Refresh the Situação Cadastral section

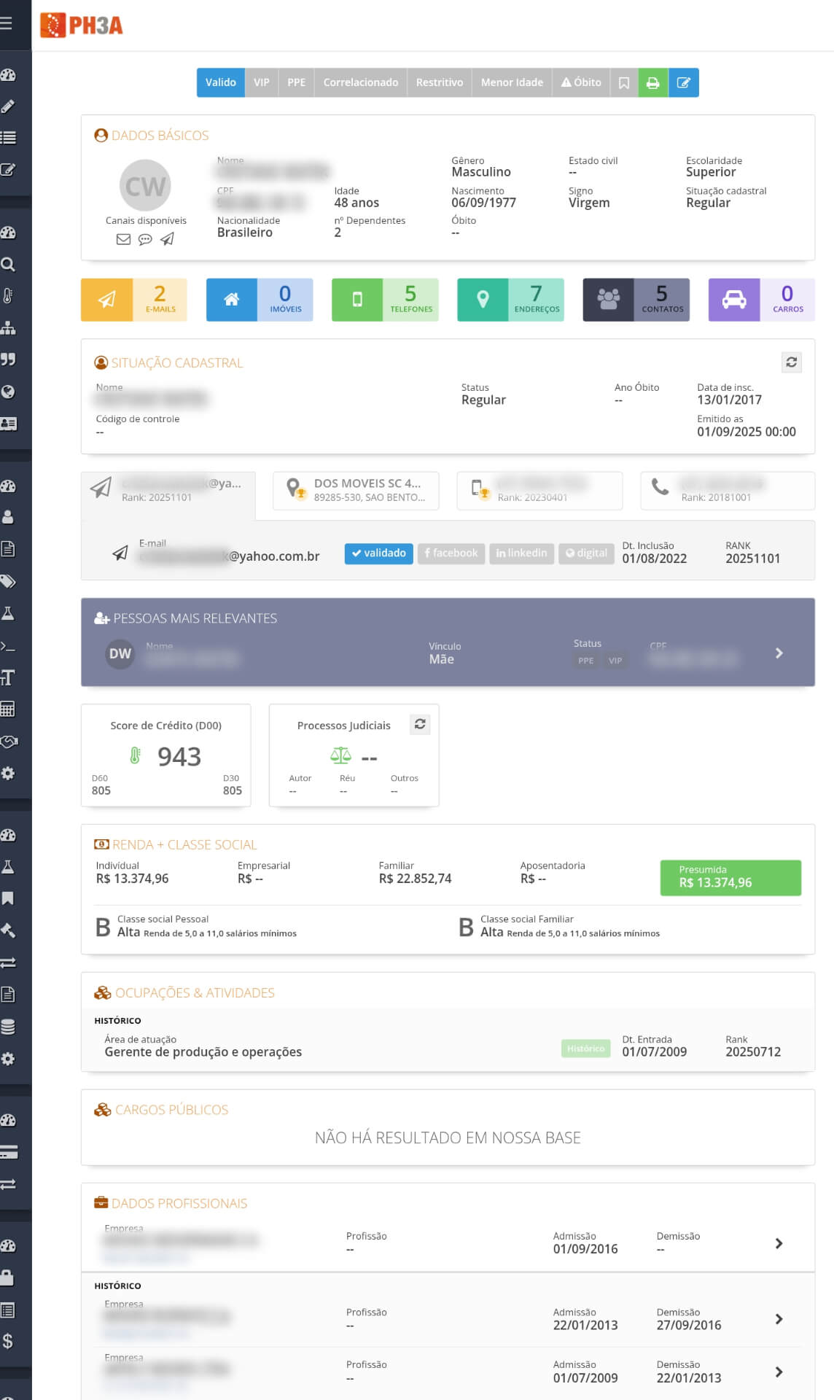pos(791,362)
